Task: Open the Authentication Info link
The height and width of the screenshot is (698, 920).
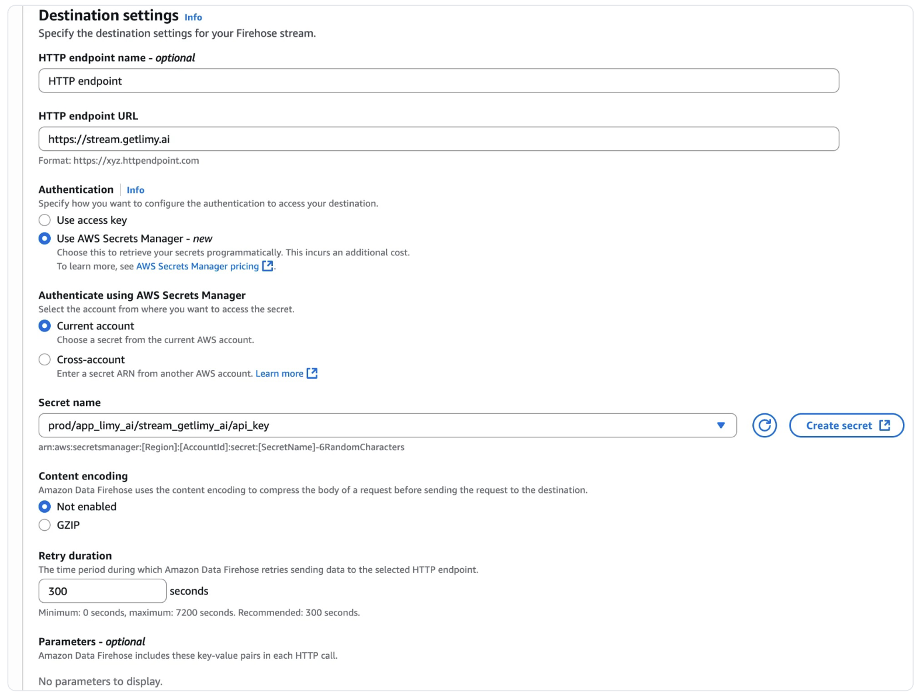Action: 135,190
